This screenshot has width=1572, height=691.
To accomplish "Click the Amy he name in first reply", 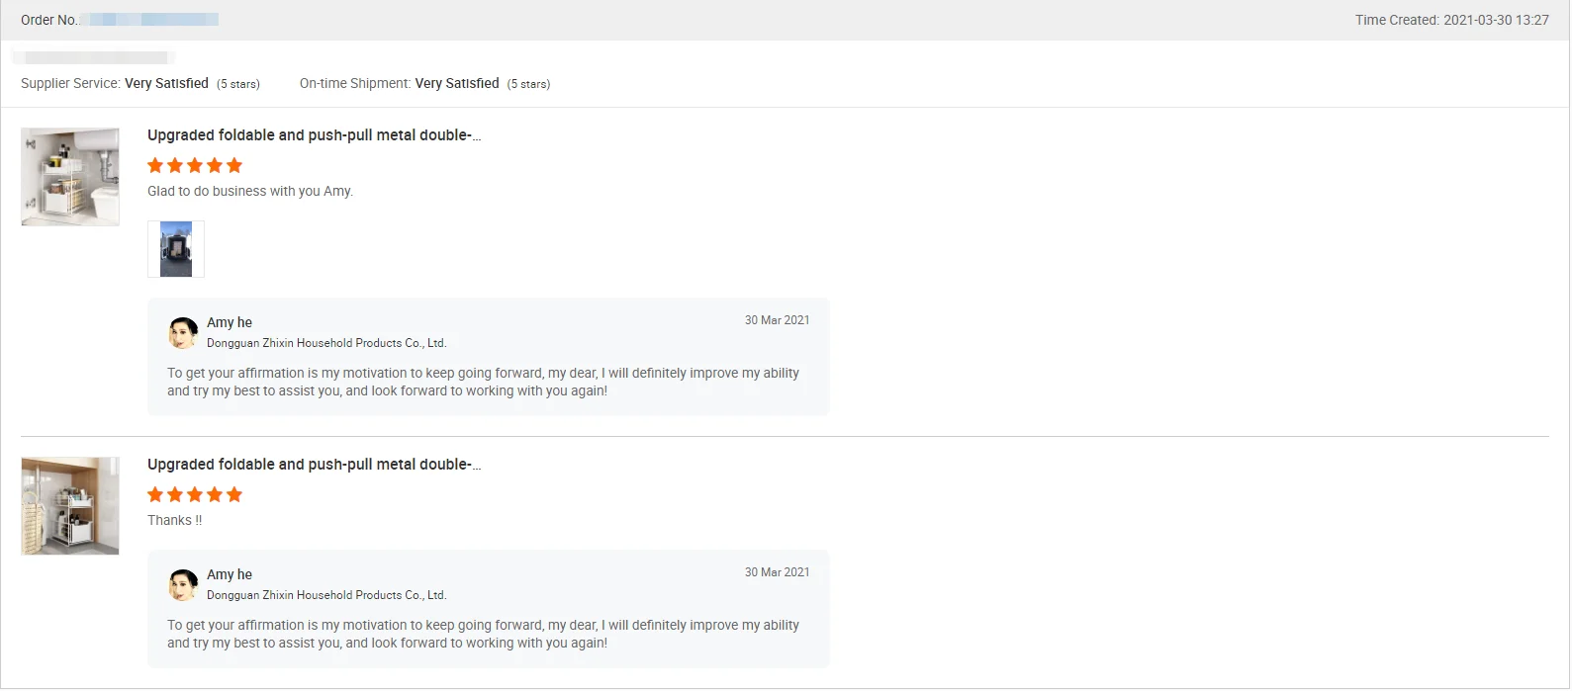I will (230, 322).
